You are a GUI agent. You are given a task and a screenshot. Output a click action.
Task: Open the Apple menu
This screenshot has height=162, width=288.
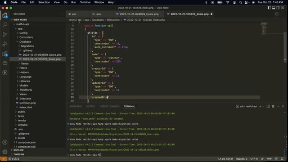pyautogui.click(x=5, y=2)
